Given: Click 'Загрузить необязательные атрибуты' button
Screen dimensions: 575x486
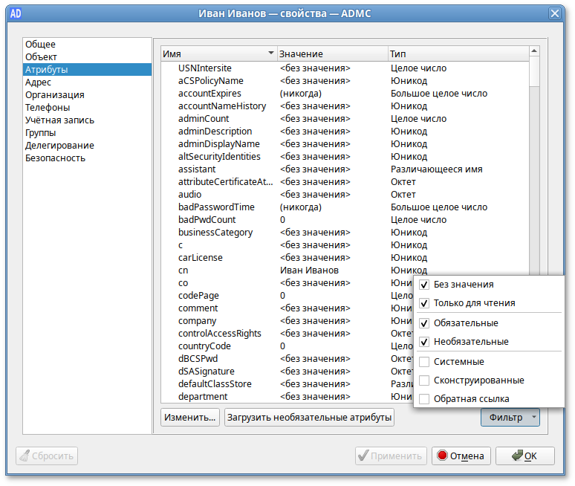Looking at the screenshot, I should (x=310, y=418).
